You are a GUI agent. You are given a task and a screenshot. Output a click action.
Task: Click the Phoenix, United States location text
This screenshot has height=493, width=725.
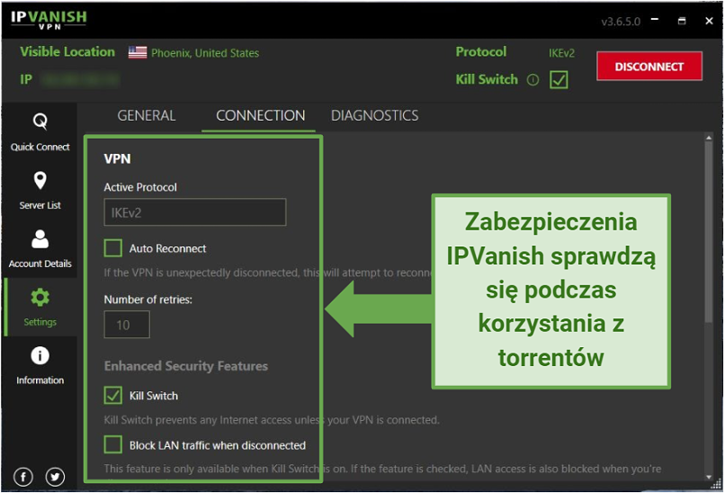[205, 53]
